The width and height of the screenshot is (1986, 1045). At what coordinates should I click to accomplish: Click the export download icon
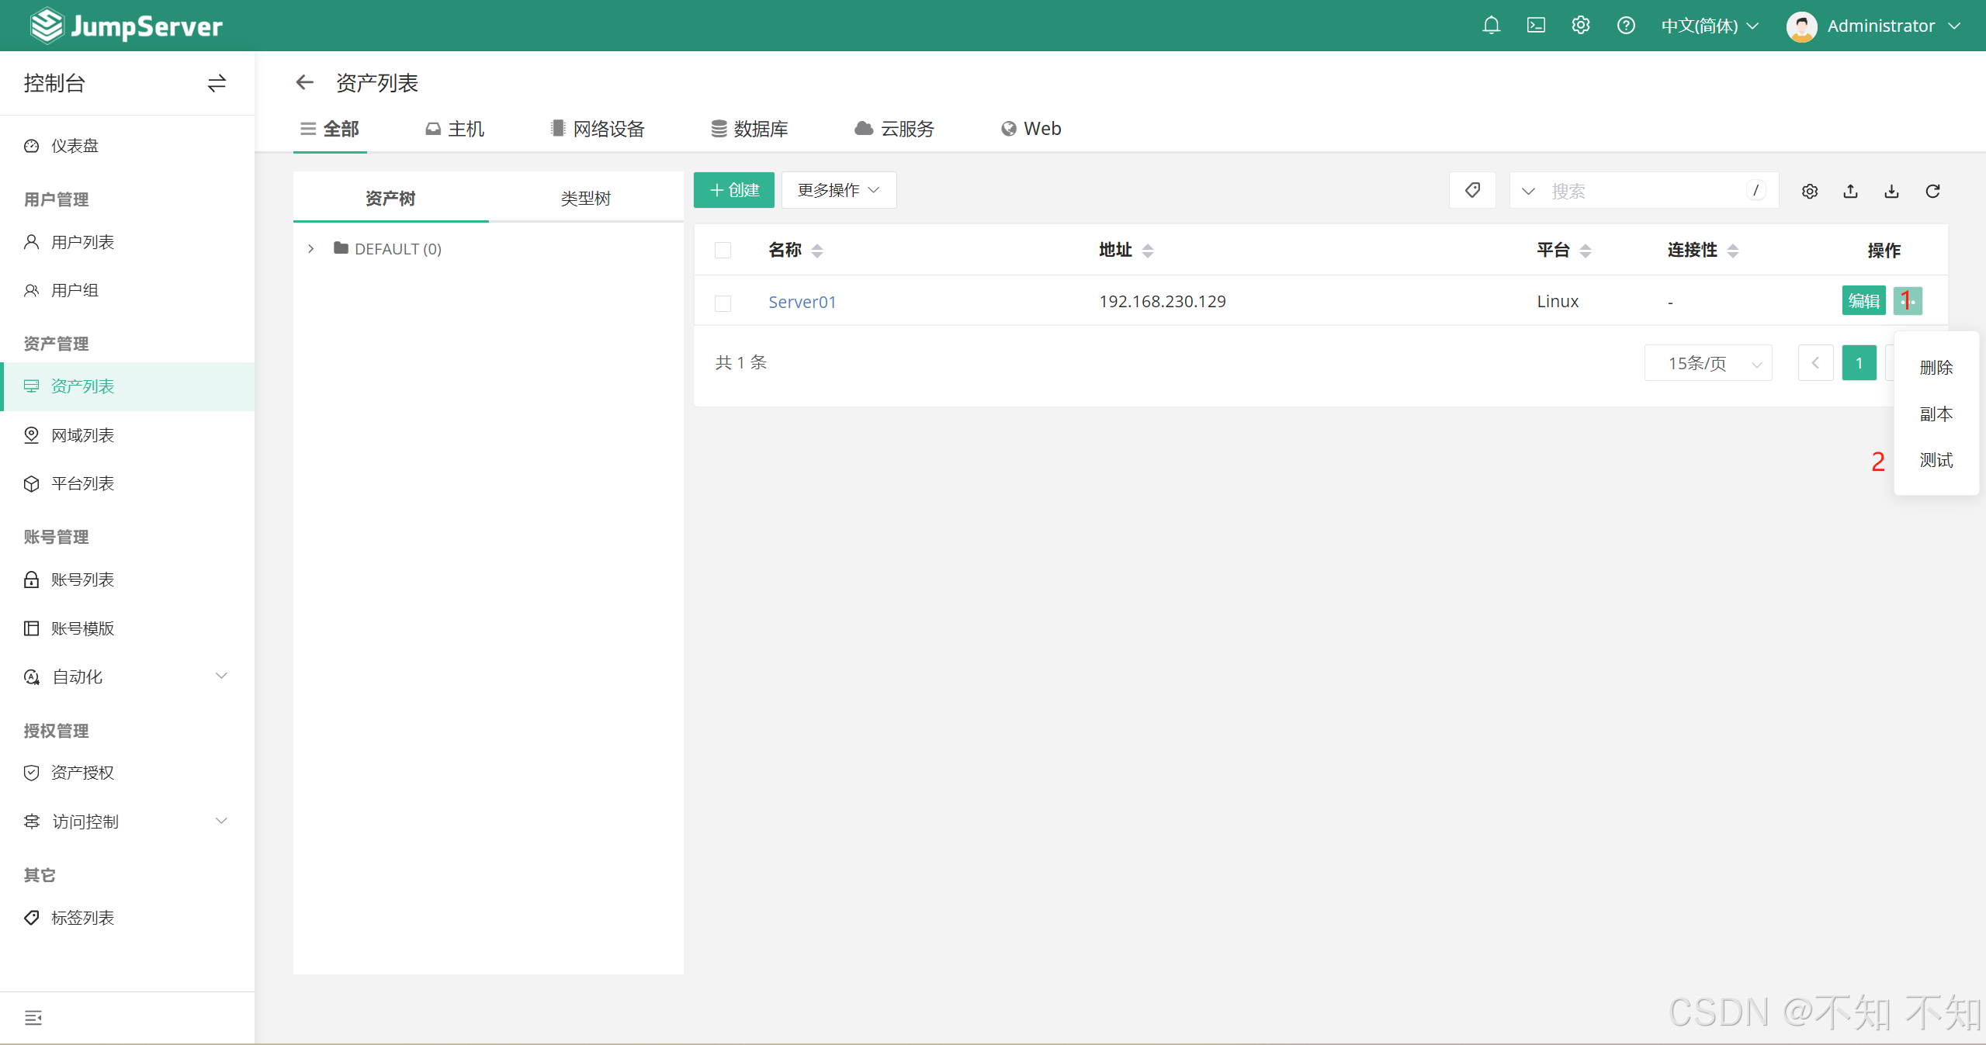pyautogui.click(x=1891, y=191)
